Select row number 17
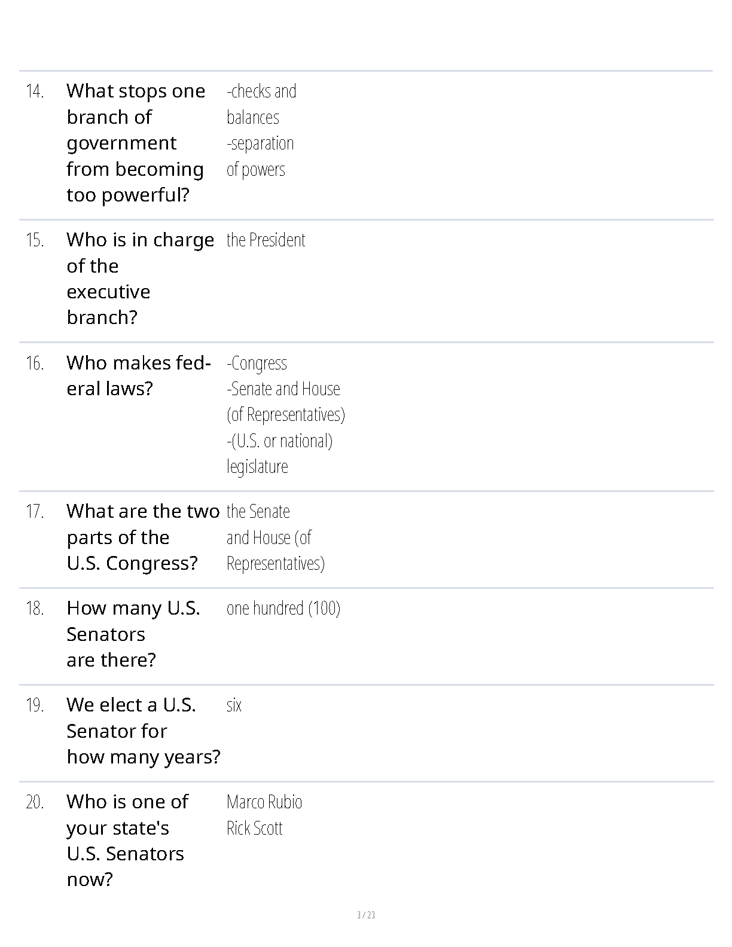The image size is (732, 947). click(x=35, y=512)
